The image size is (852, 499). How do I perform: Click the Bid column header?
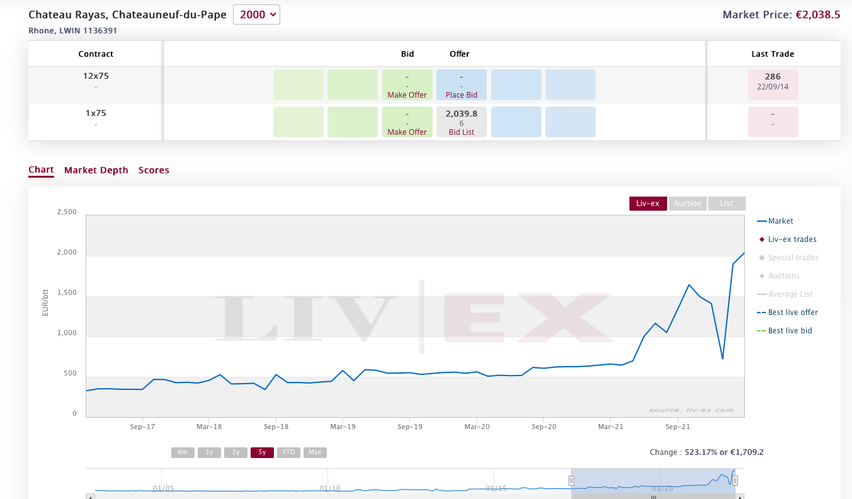(407, 54)
